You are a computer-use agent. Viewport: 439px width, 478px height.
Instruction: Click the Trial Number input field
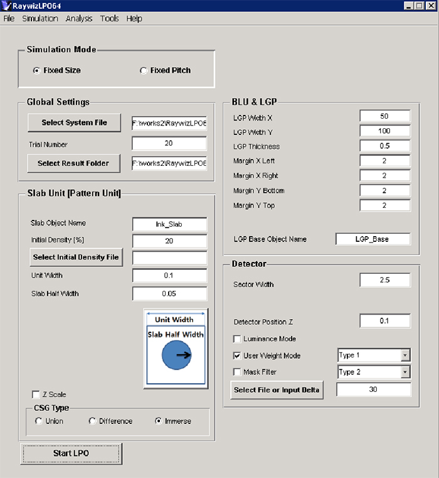pyautogui.click(x=169, y=144)
